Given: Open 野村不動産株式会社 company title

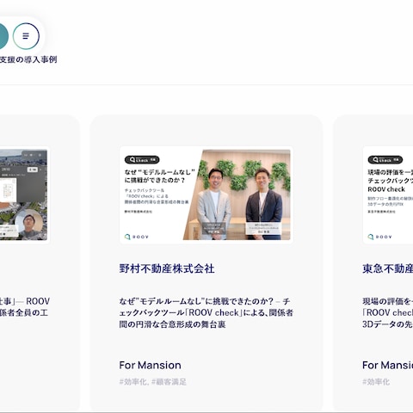Looking at the screenshot, I should [x=167, y=268].
